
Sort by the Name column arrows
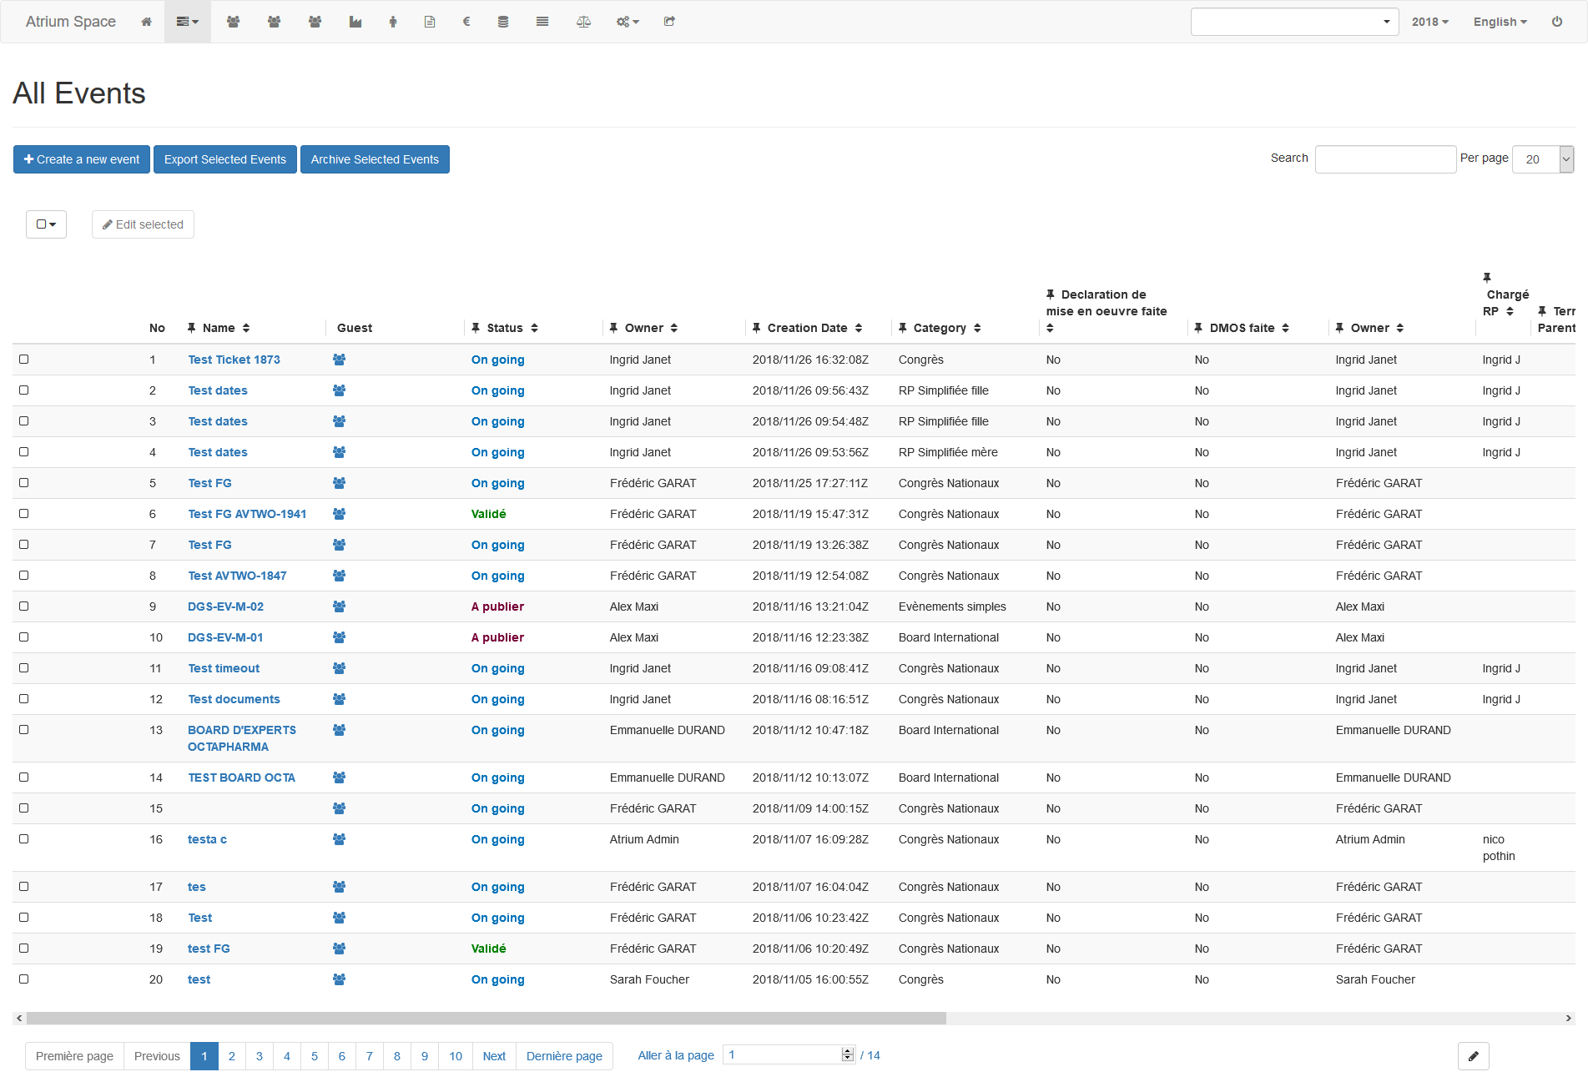(246, 328)
